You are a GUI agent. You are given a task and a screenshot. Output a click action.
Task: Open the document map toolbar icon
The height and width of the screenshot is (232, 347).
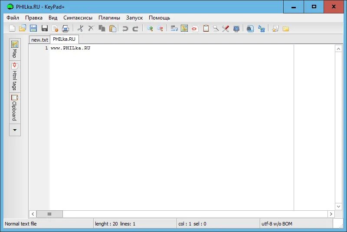(x=184, y=28)
